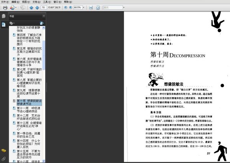Click the fit full page icon
The height and width of the screenshot is (163, 230).
(98, 8)
